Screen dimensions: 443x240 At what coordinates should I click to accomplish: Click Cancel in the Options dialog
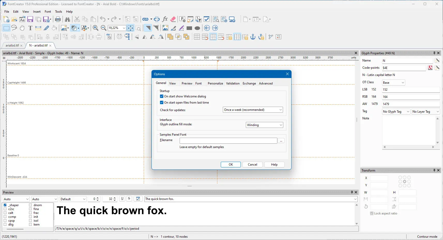point(252,165)
